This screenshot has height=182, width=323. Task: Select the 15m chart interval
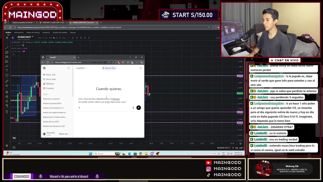coord(50,38)
